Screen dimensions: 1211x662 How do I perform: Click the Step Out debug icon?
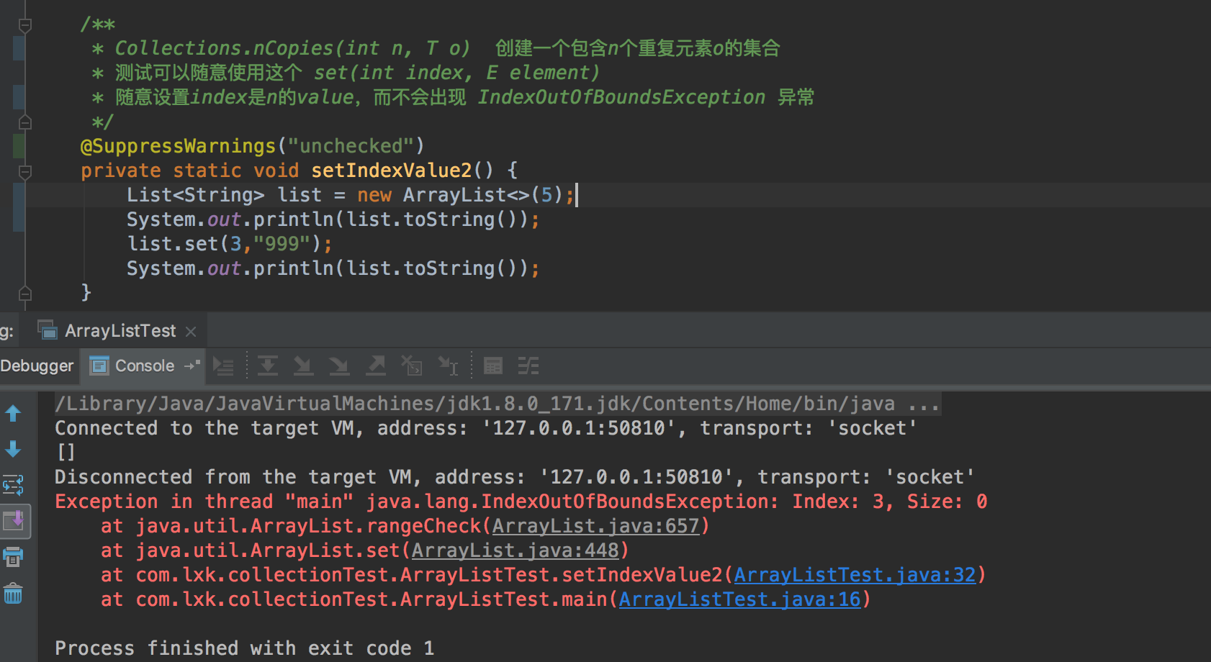point(375,366)
